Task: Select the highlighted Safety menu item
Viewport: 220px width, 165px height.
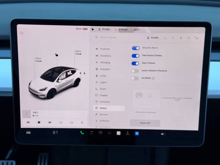Action: 109,108
